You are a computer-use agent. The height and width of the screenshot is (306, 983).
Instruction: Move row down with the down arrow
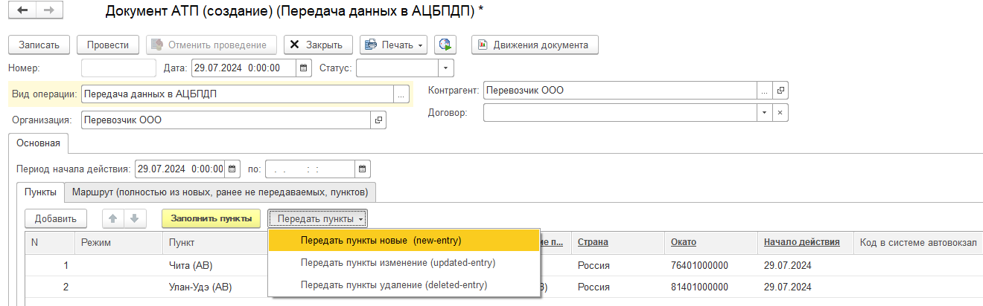pos(134,218)
